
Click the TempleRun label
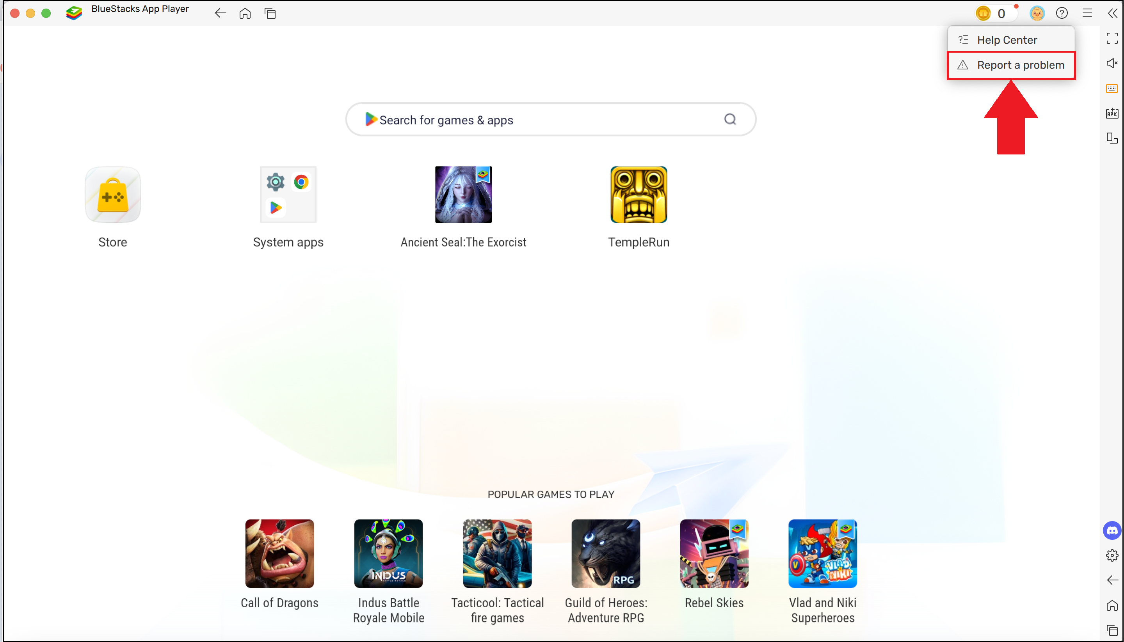639,243
